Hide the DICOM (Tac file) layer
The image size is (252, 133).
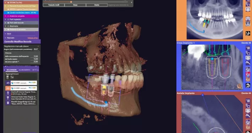tap(8, 2)
